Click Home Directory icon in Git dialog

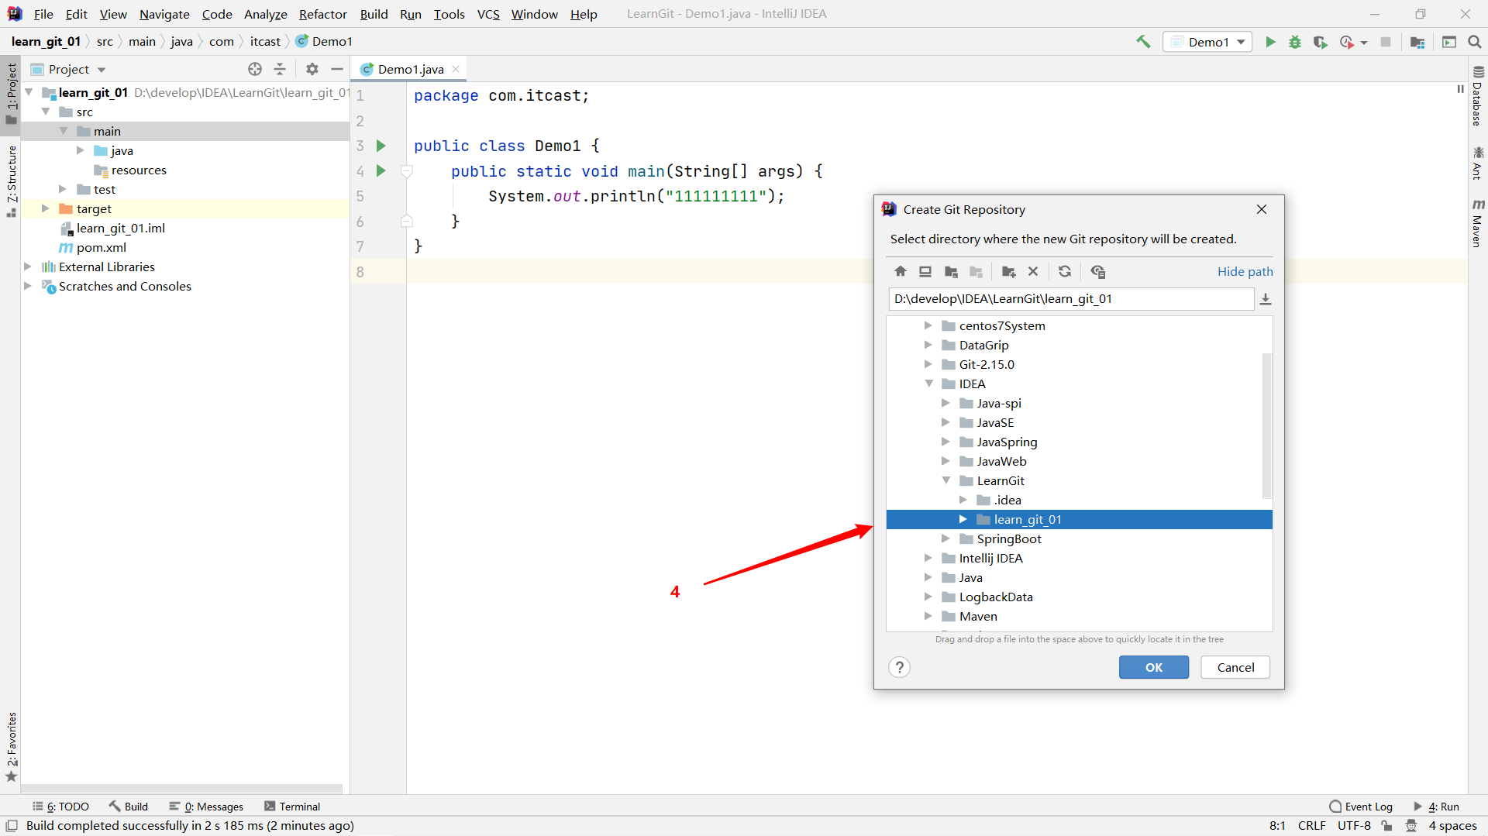(x=901, y=271)
